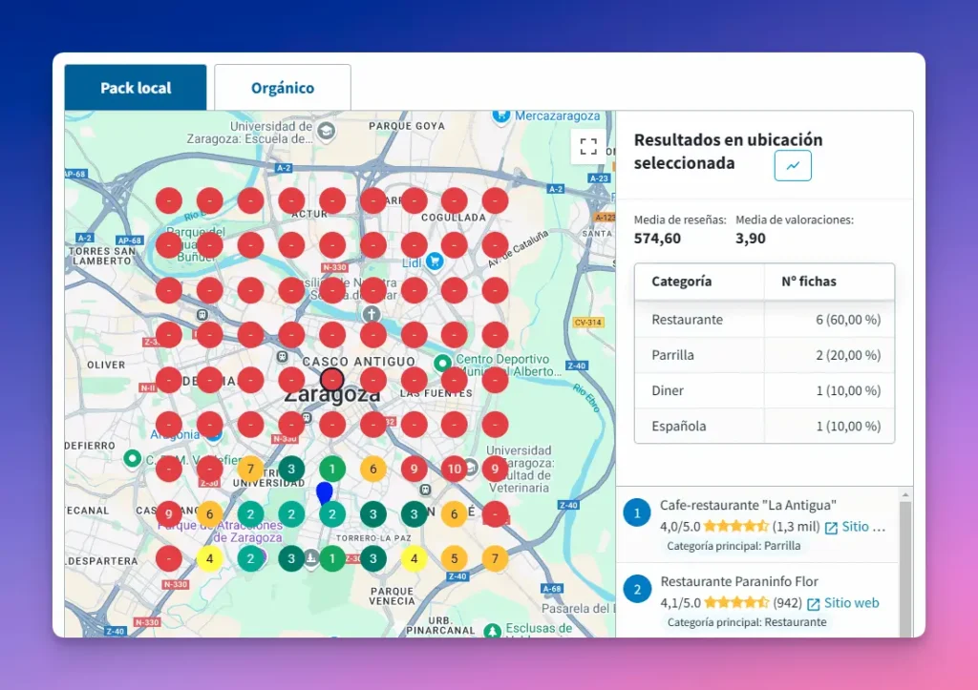Click the green marker 2 near Torrero-La Paz
978x690 pixels.
(x=332, y=513)
